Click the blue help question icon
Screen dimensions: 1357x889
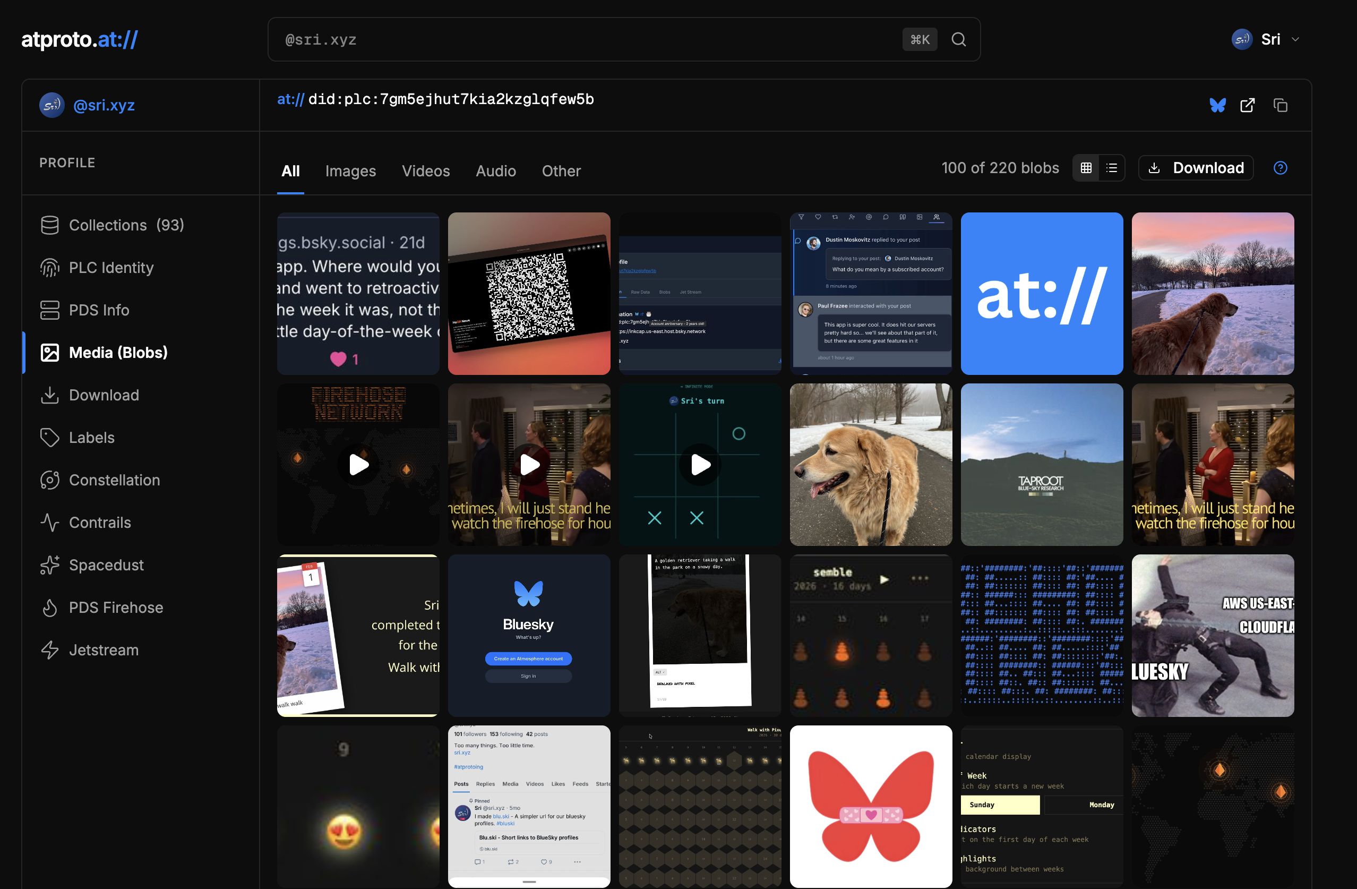point(1280,168)
